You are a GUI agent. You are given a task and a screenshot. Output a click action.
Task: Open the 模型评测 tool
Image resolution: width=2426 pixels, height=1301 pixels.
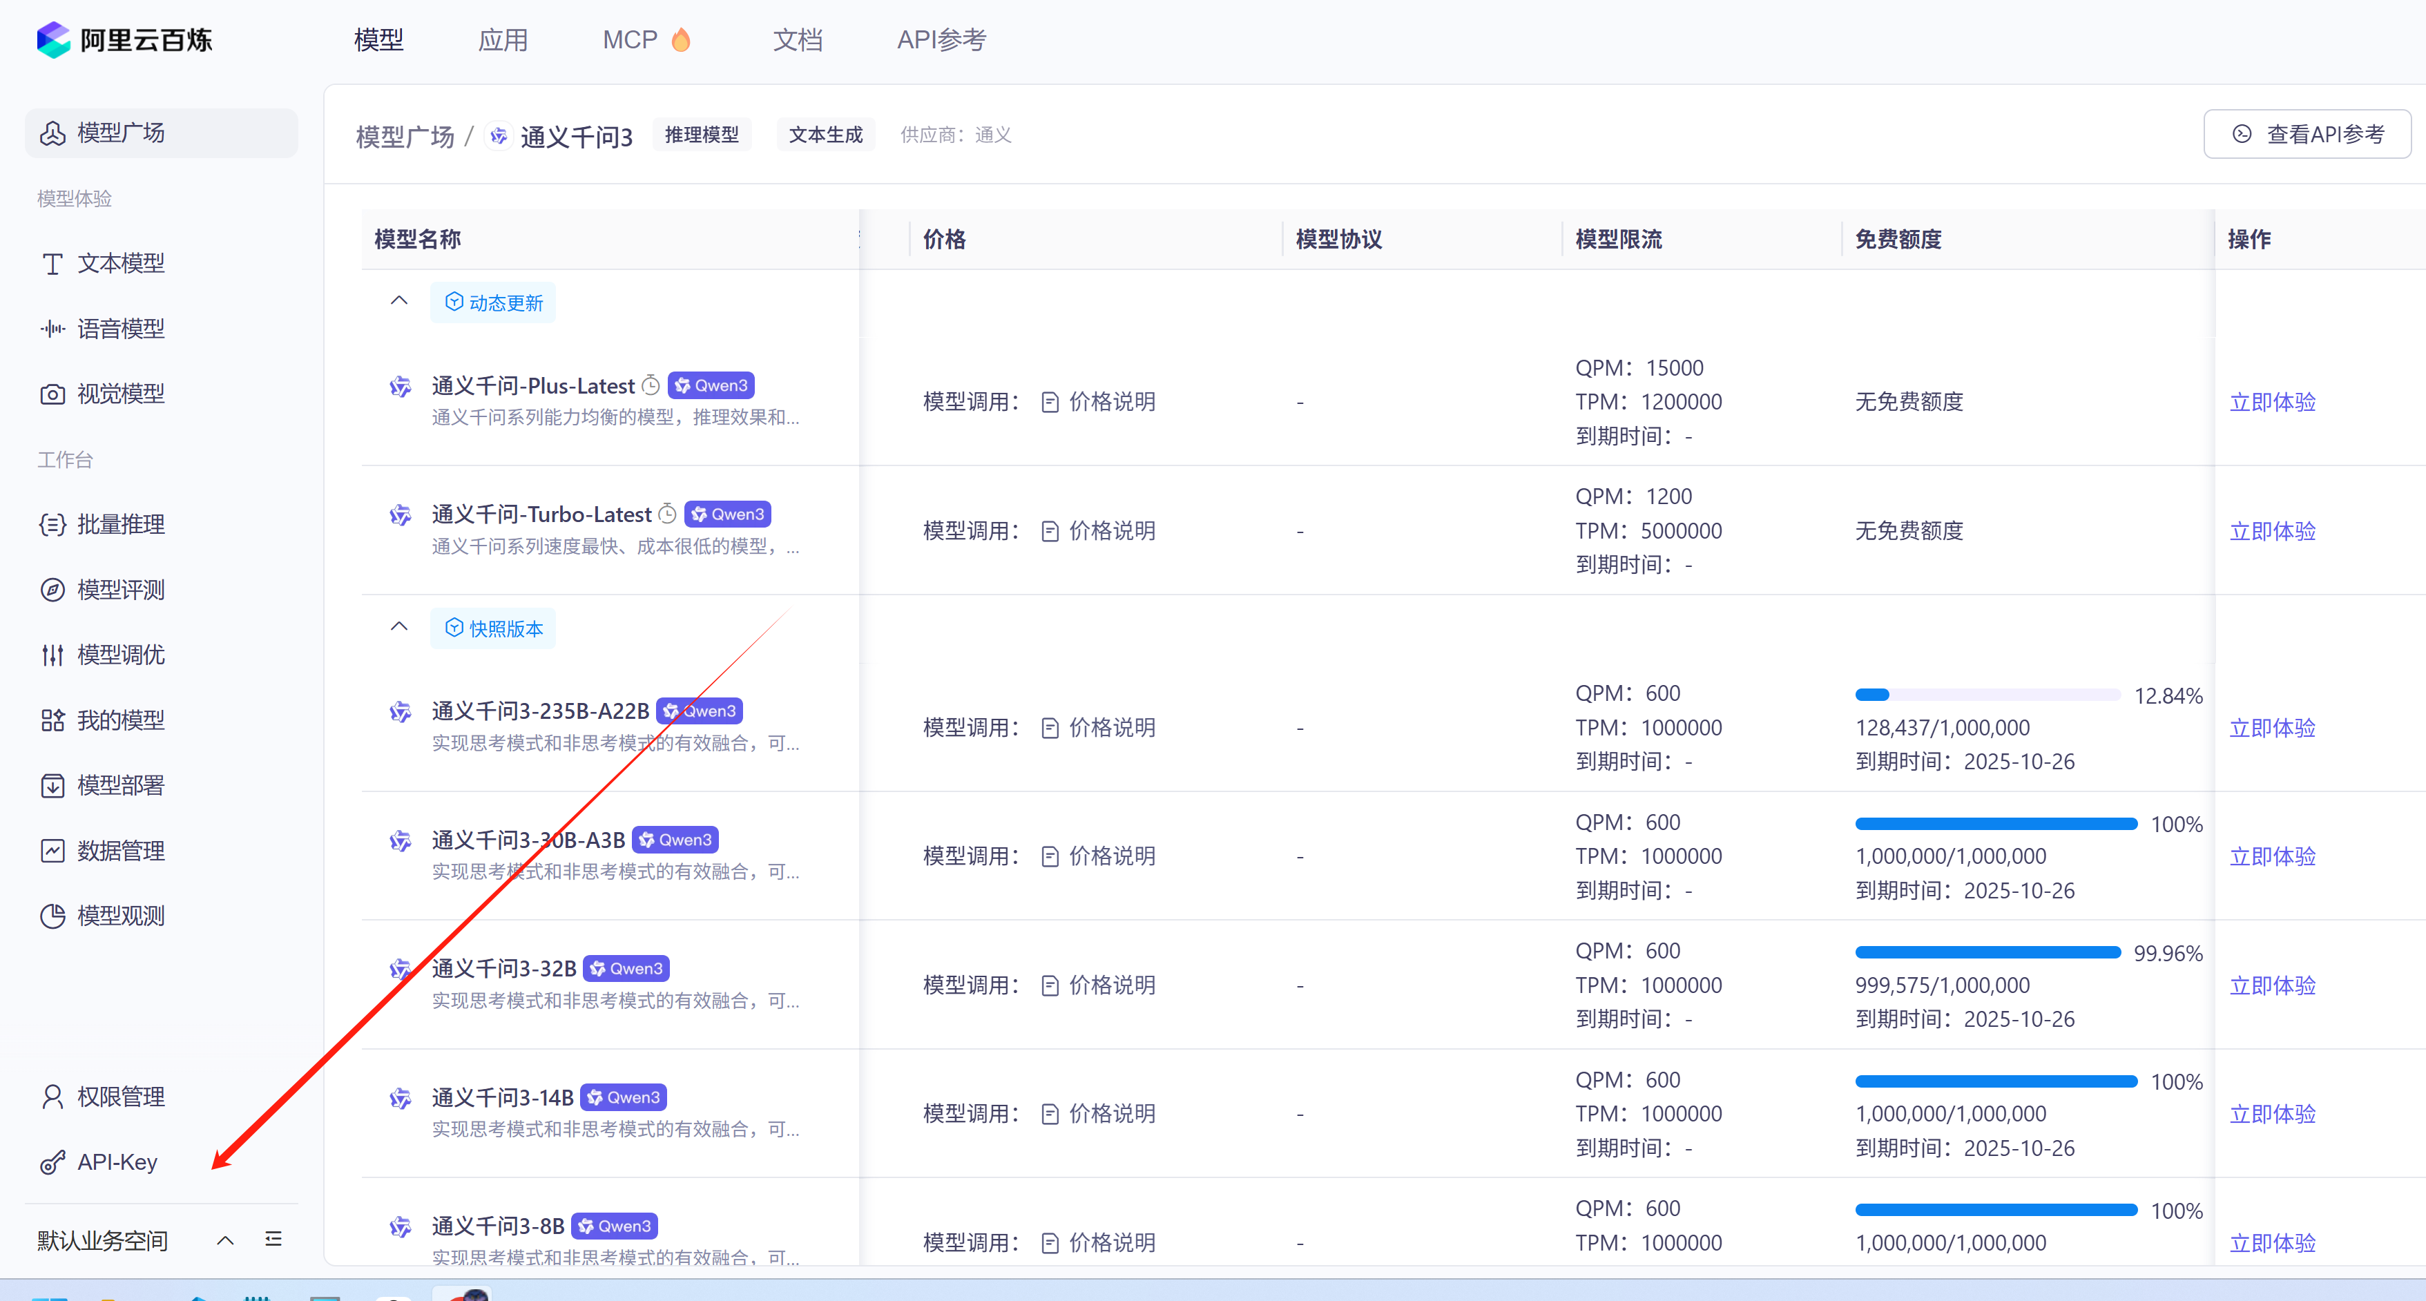coord(121,590)
